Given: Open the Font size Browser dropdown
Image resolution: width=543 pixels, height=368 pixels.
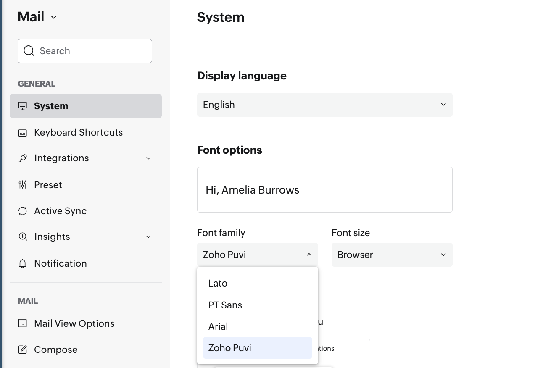Looking at the screenshot, I should (392, 255).
